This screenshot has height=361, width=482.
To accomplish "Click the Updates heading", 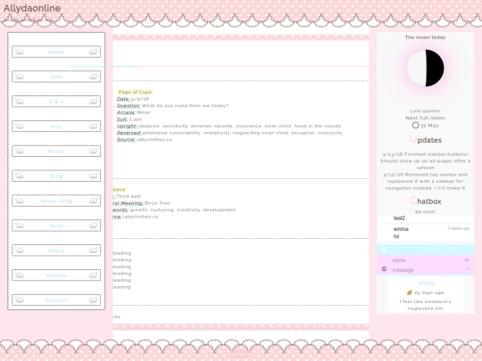I will (426, 140).
